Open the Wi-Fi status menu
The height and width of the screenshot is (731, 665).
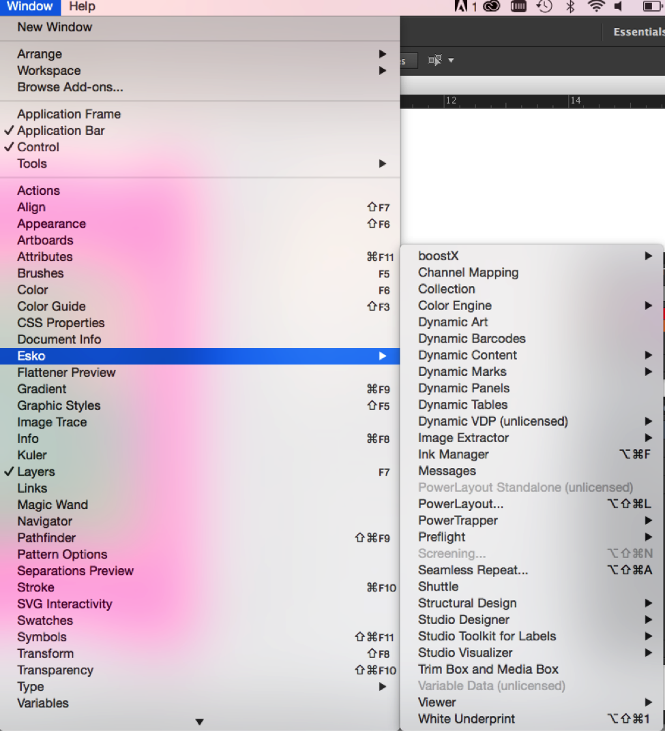[596, 6]
